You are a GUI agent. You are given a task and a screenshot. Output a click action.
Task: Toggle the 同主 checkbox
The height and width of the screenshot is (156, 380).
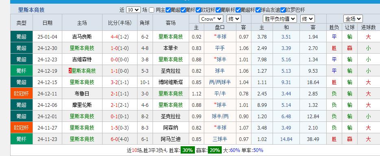coord(151,10)
